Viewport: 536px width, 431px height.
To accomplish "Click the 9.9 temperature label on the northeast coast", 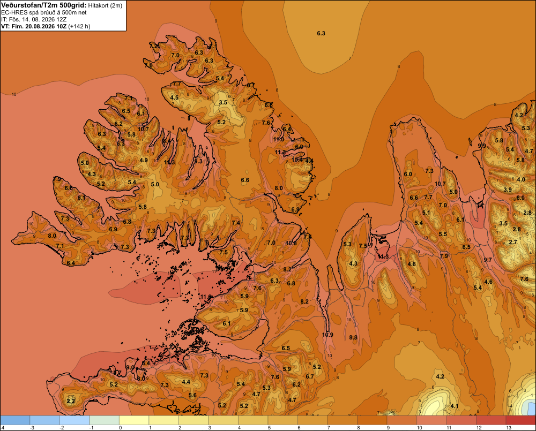I will click(482, 146).
